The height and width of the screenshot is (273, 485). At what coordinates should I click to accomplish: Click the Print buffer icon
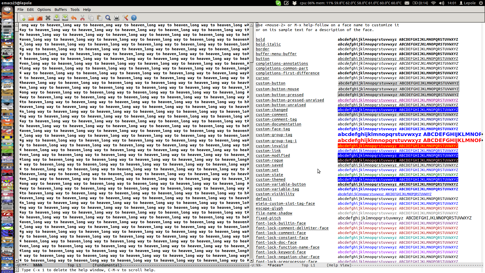(x=116, y=18)
